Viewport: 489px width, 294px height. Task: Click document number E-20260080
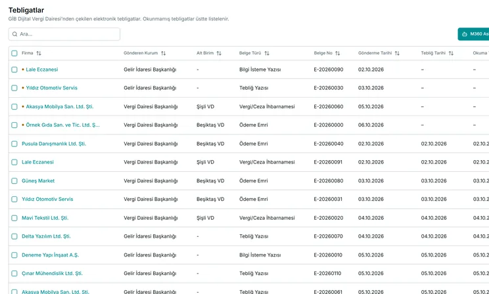pos(329,180)
